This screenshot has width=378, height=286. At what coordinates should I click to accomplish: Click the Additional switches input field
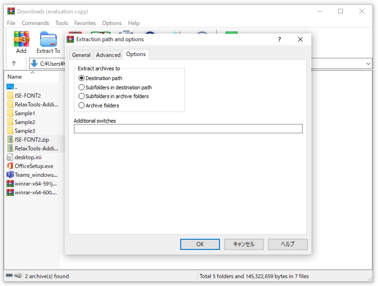click(188, 129)
